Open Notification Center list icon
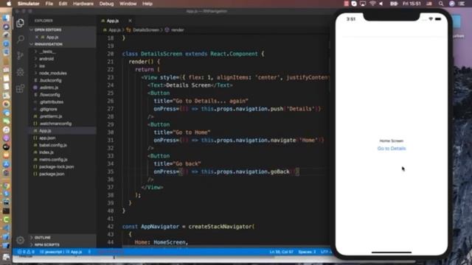The image size is (472, 265). point(461,4)
